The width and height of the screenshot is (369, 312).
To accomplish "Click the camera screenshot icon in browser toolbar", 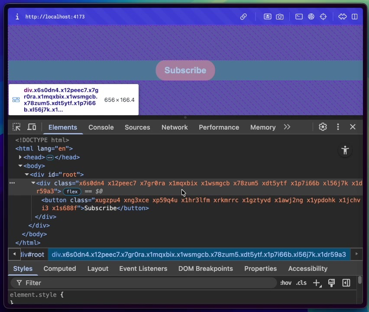I will tap(280, 16).
